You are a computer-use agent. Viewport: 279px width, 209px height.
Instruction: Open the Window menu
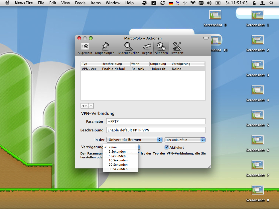(x=113, y=3)
